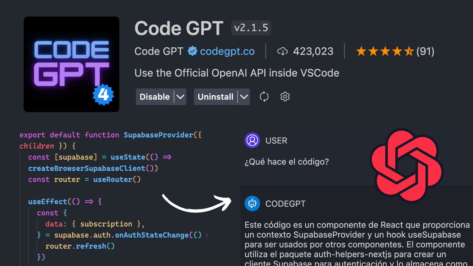The height and width of the screenshot is (266, 473).
Task: Click the install count 423,023
Action: pos(313,51)
